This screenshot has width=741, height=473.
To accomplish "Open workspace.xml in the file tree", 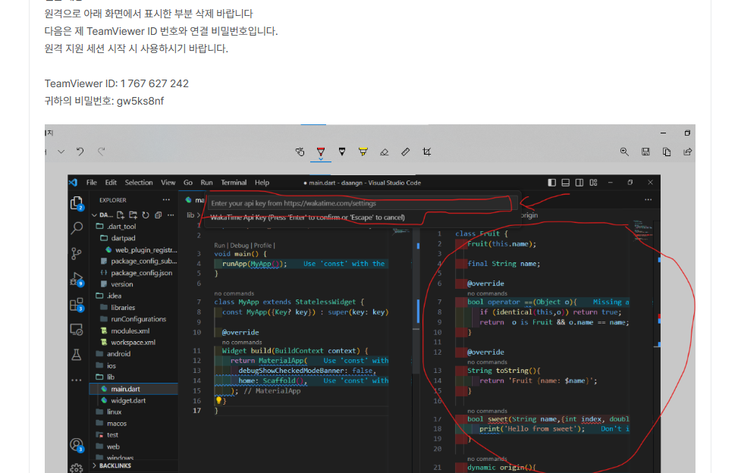I will 133,342.
